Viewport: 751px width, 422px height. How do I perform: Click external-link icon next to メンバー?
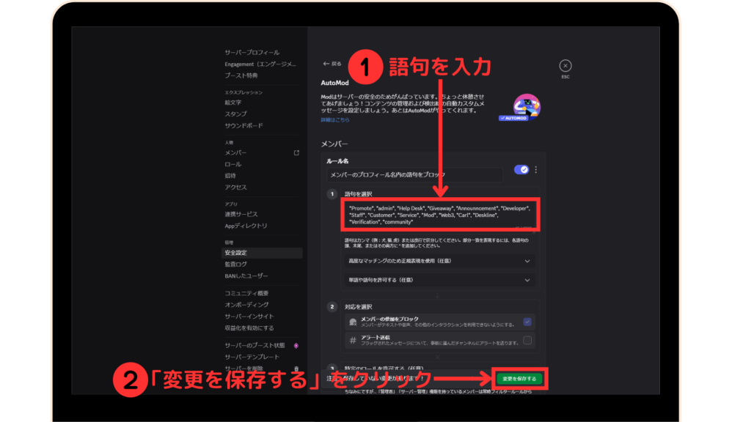coord(296,152)
